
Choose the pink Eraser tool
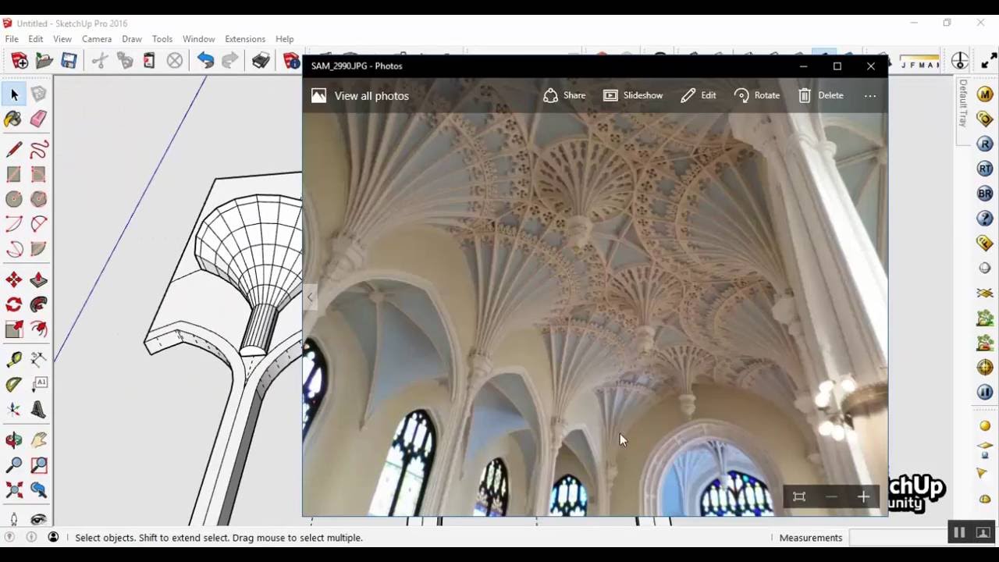38,119
